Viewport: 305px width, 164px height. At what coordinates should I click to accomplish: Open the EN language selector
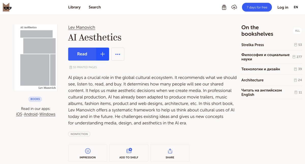[296, 7]
